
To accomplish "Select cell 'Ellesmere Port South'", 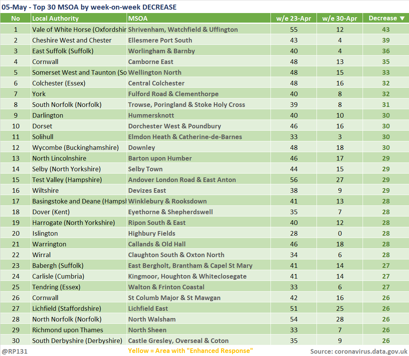I will click(x=198, y=40).
